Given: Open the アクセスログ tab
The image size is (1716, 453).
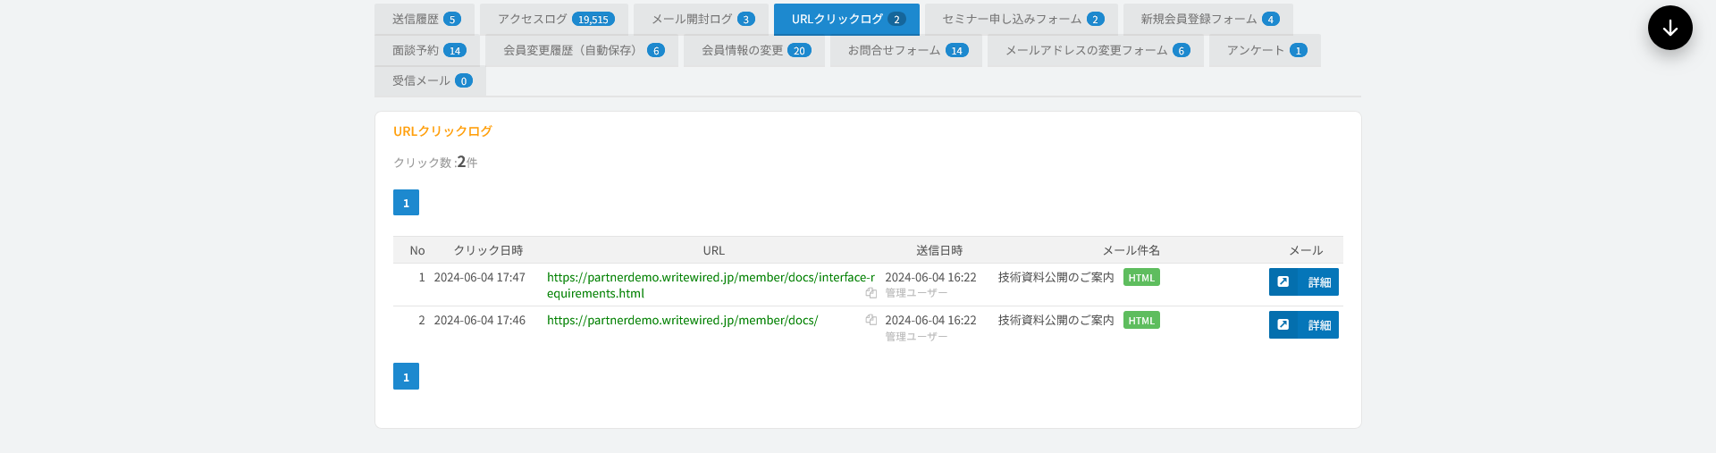Looking at the screenshot, I should 554,19.
